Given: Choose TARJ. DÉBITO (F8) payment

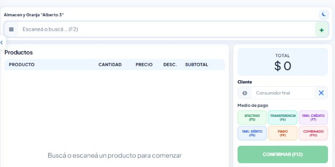Looking at the screenshot, I should [x=252, y=133].
